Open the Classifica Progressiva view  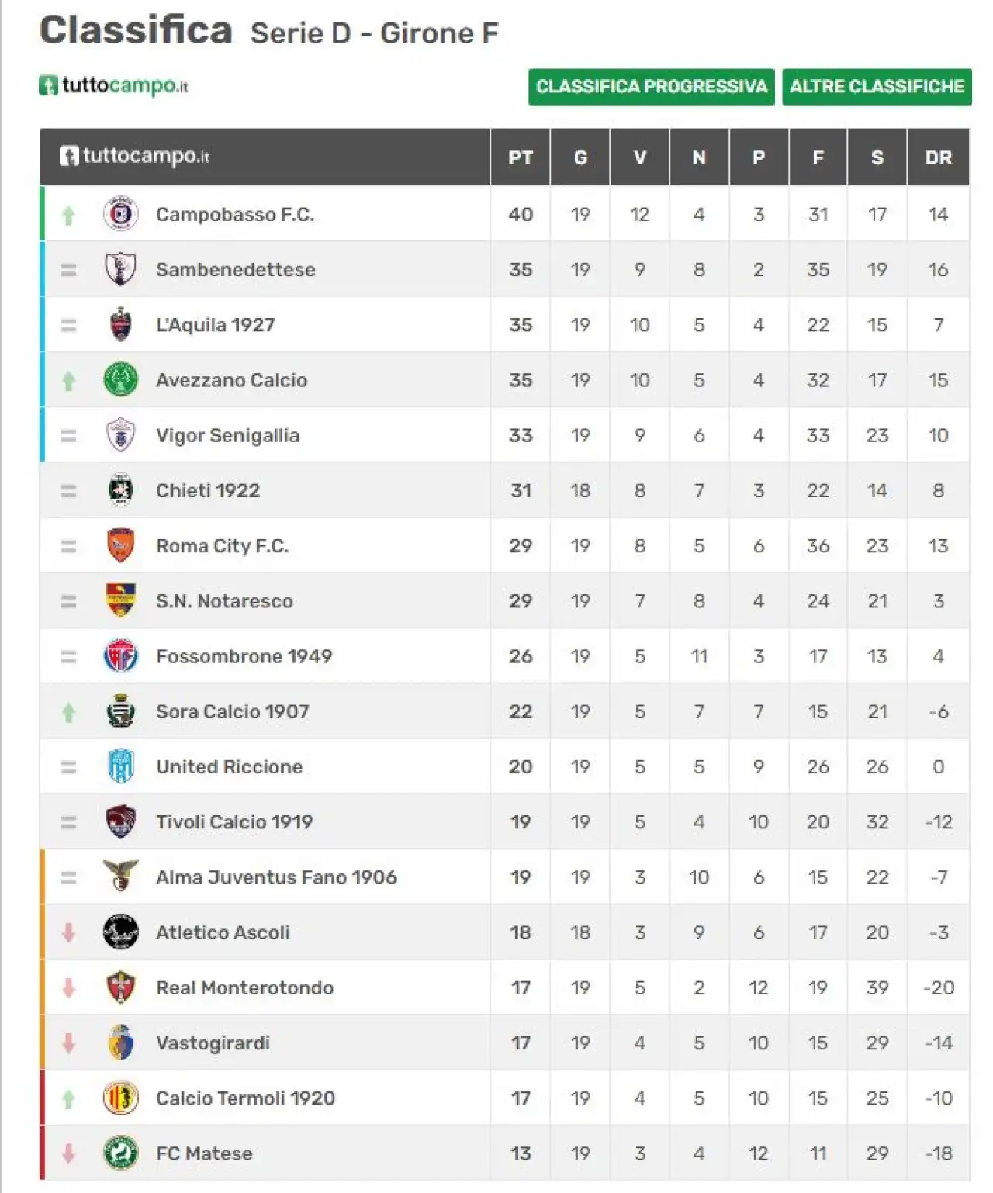tap(651, 87)
